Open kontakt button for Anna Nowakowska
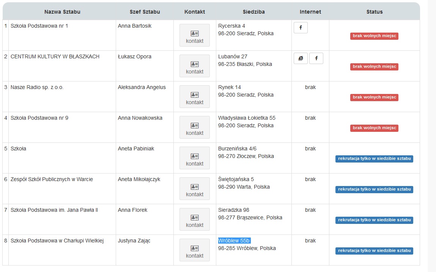This screenshot has height=272, width=436. tap(195, 127)
